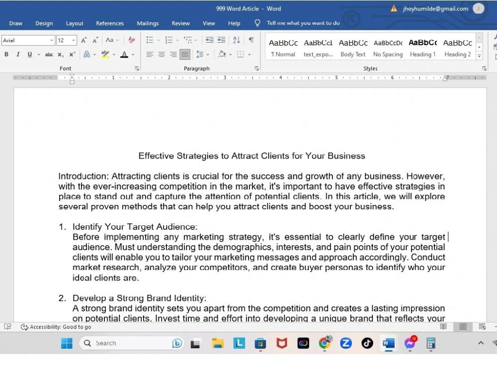This screenshot has width=497, height=373.
Task: Apply the Normal style
Action: point(283,48)
